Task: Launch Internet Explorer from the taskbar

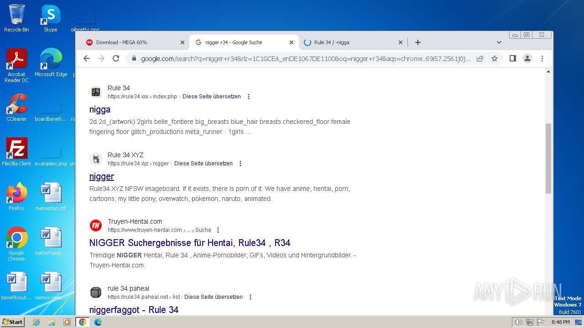Action: pyautogui.click(x=36, y=322)
